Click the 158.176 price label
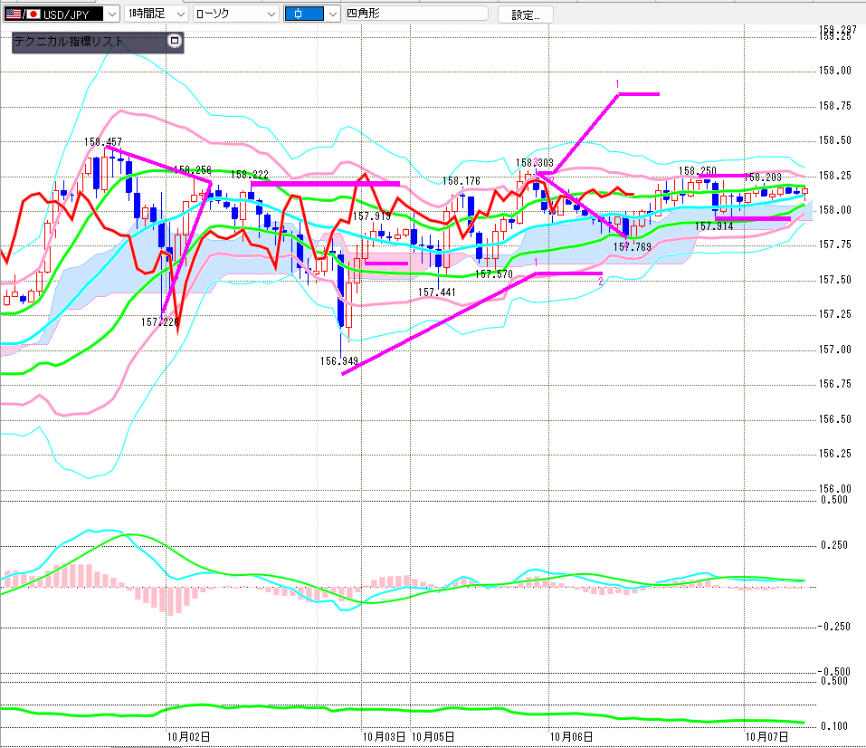This screenshot has height=748, width=866. [x=462, y=181]
